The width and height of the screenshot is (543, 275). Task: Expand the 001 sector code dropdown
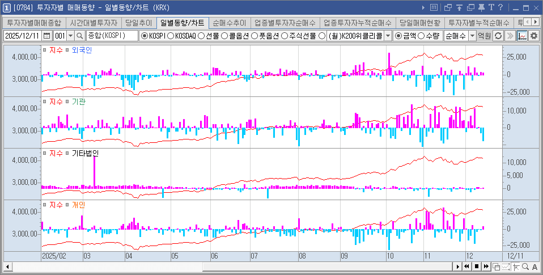(x=71, y=36)
